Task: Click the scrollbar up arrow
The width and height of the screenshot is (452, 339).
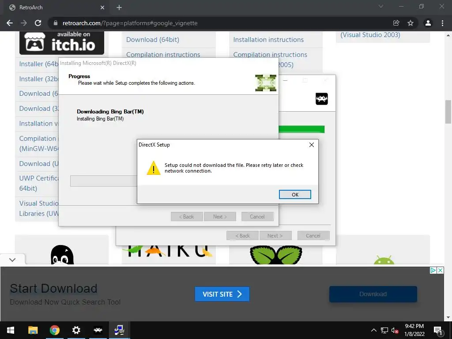Action: pyautogui.click(x=448, y=35)
